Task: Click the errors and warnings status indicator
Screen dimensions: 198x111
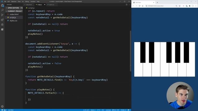Action: pyautogui.click(x=4, y=110)
